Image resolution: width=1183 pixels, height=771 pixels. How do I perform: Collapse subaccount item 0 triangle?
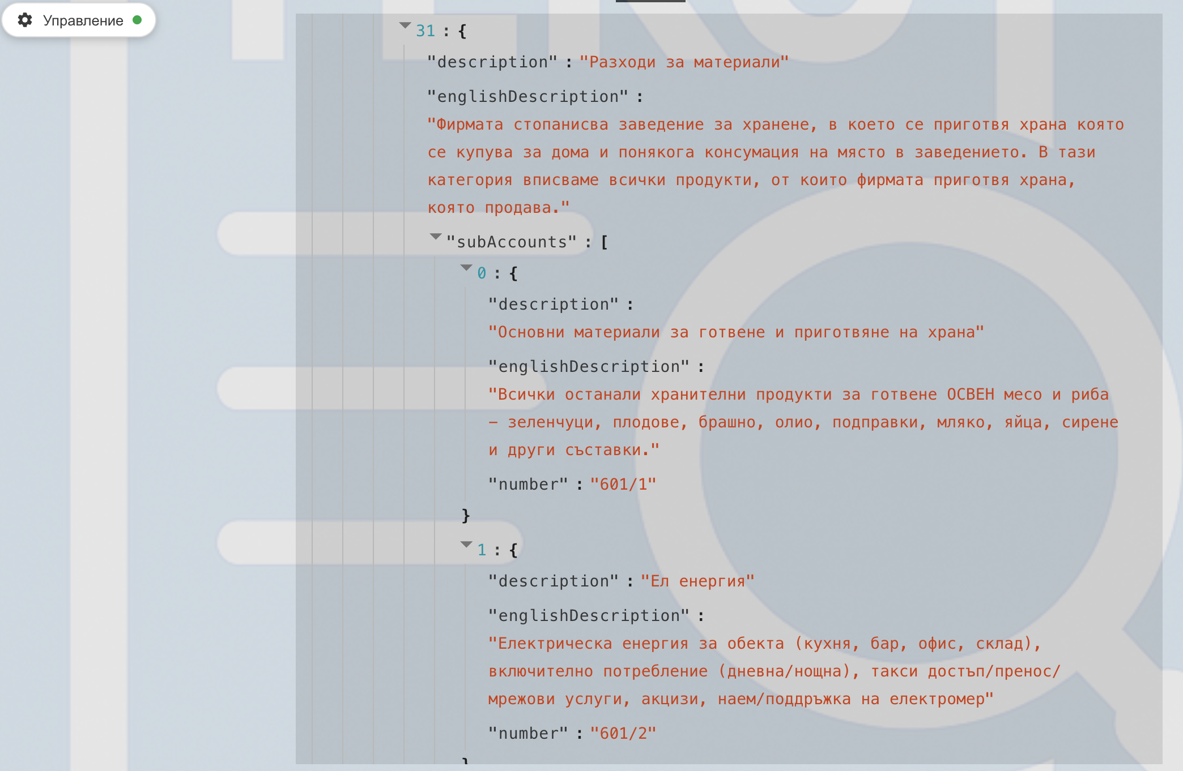466,268
